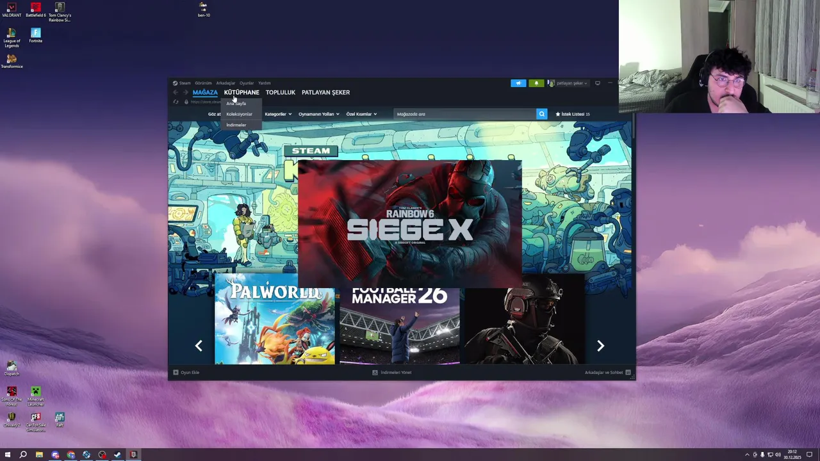Click the taskbar clock showing 20:12
Screen dimensions: 820x461
pos(792,455)
